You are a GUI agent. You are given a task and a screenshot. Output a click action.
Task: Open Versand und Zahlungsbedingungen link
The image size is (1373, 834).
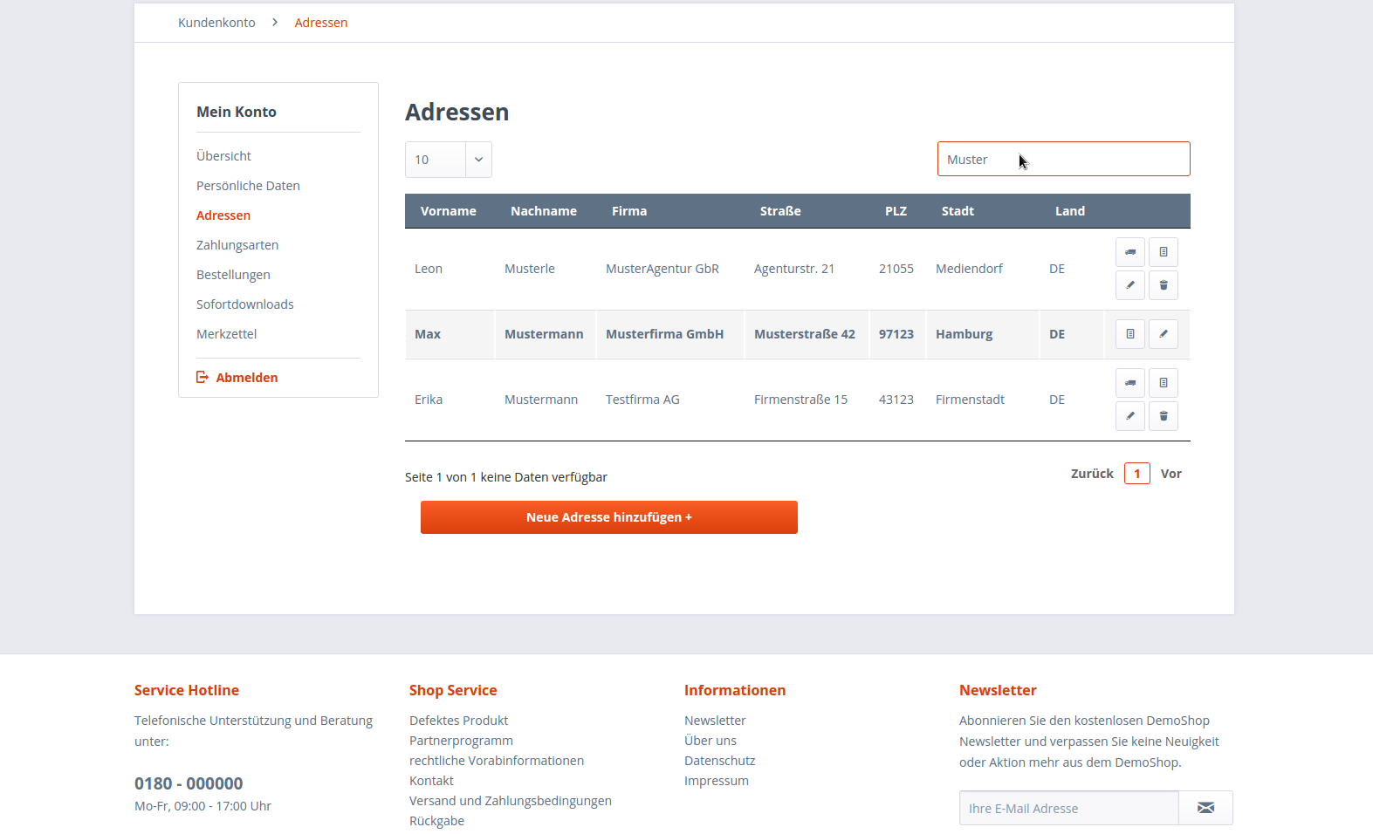click(x=511, y=801)
